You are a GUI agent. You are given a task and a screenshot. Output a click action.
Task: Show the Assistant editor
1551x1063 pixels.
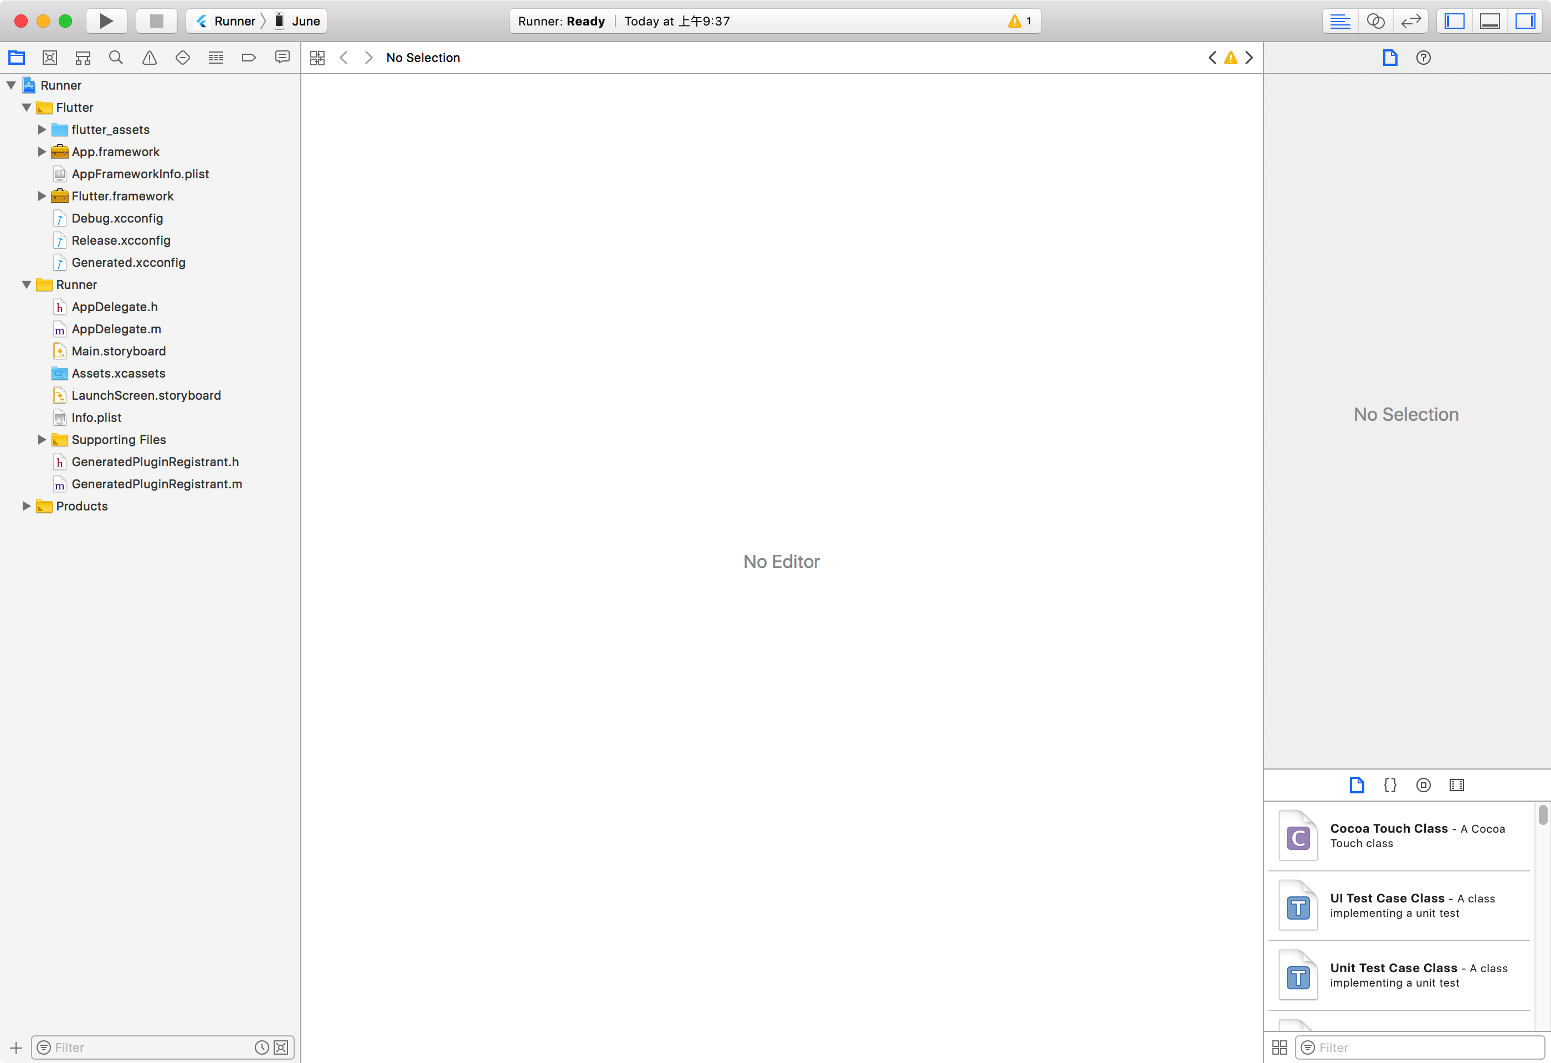pyautogui.click(x=1375, y=20)
